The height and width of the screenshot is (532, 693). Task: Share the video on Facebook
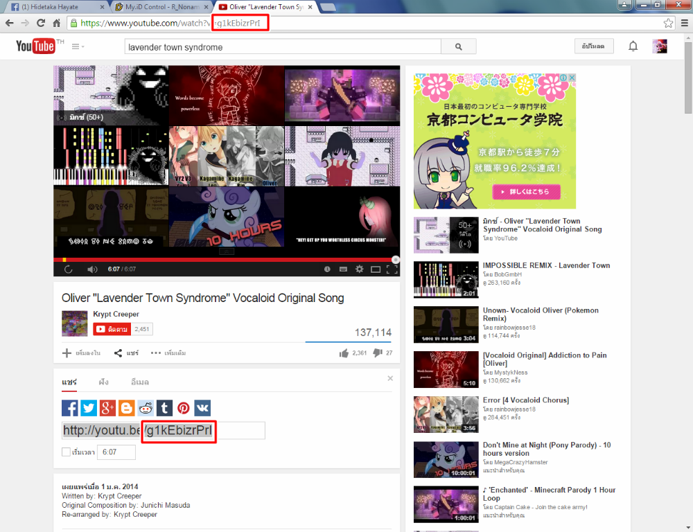click(70, 408)
